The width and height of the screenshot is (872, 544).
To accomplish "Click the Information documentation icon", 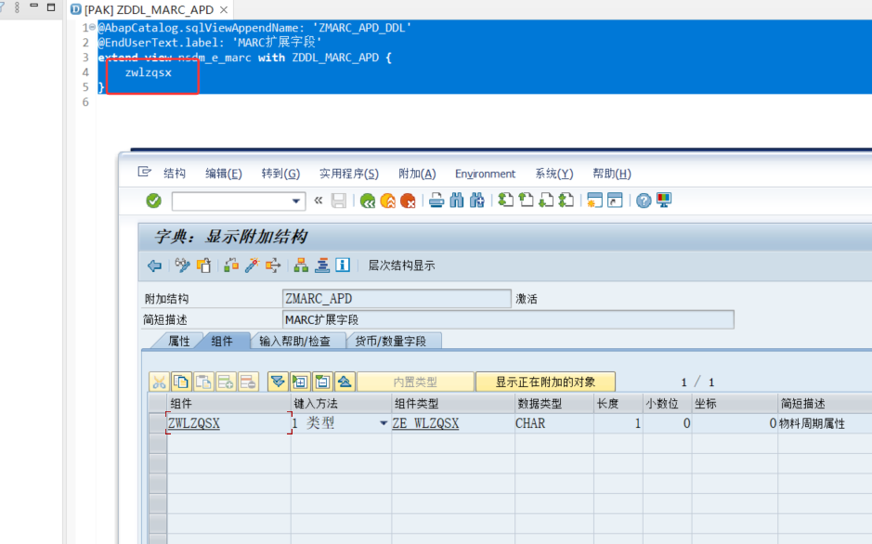I will tap(343, 266).
